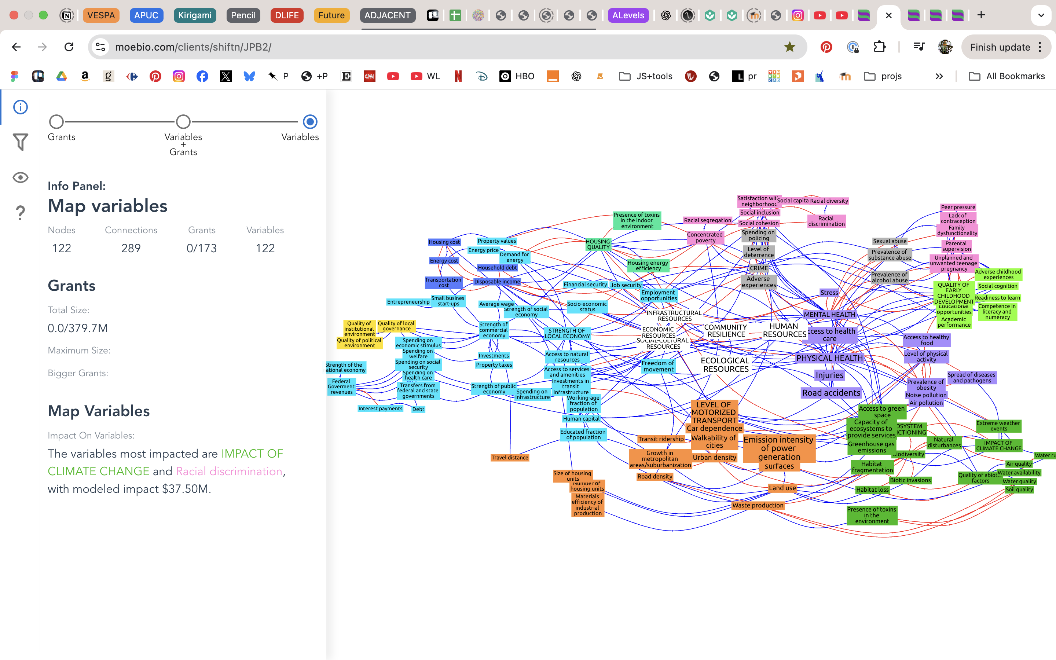The height and width of the screenshot is (660, 1056).
Task: Reload the page
Action: tap(69, 47)
